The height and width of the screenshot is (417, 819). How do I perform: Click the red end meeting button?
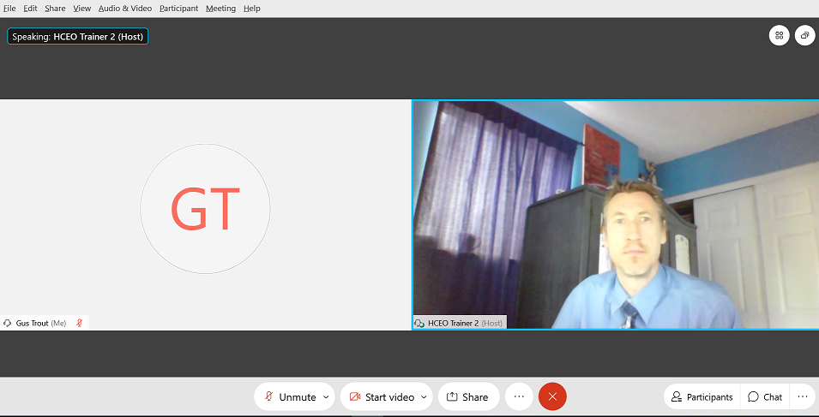coord(552,396)
